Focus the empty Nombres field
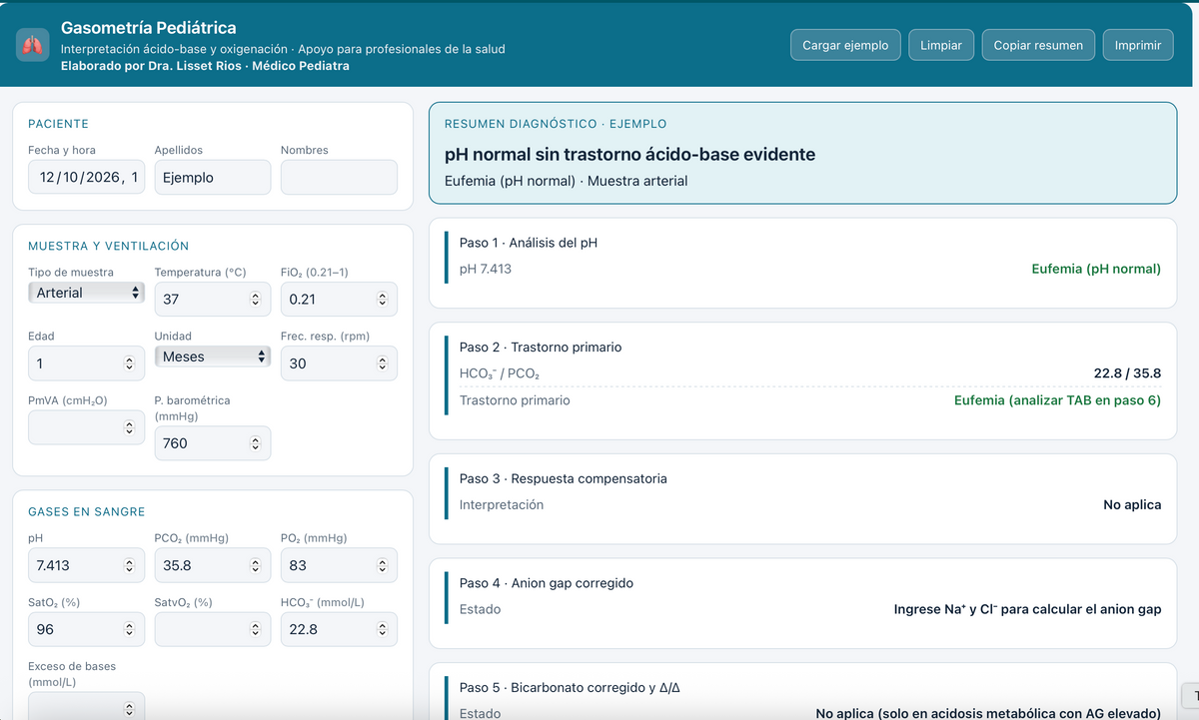The height and width of the screenshot is (720, 1199). [339, 178]
